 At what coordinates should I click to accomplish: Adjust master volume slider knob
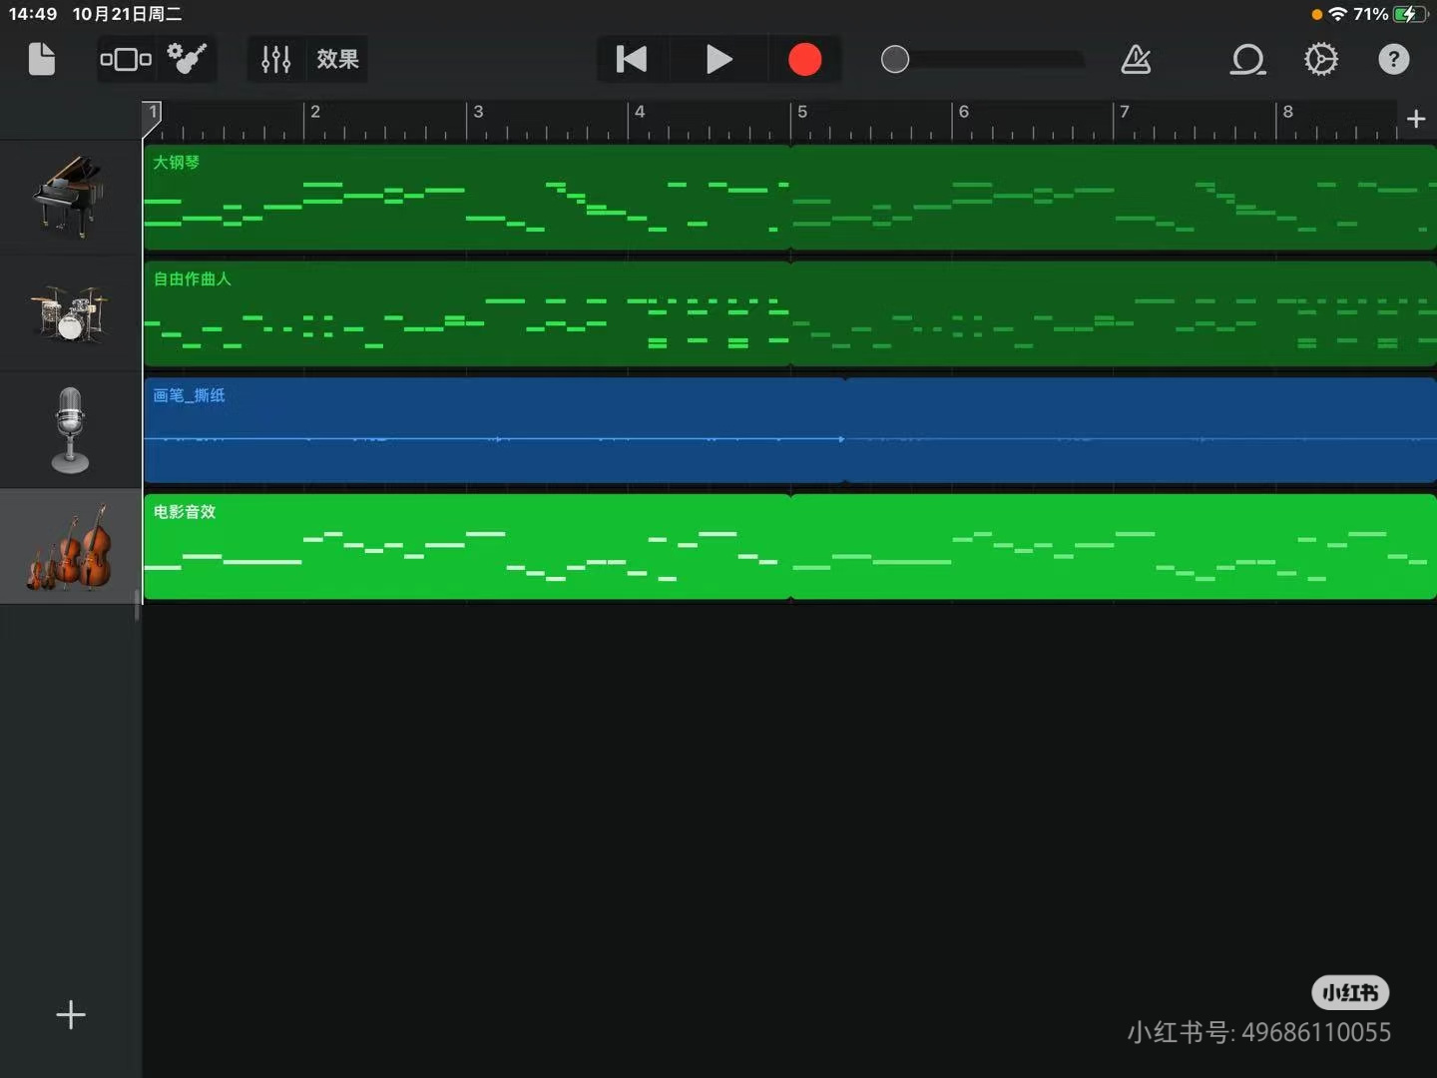(895, 59)
